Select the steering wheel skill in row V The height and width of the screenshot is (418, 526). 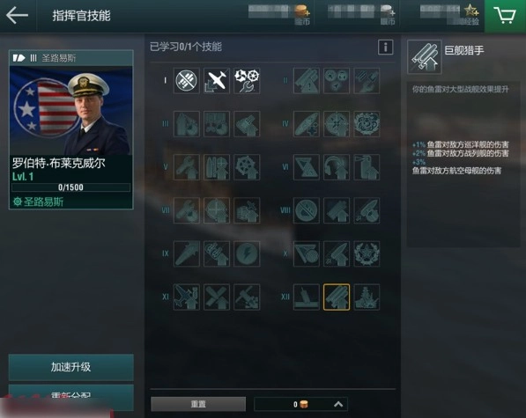(247, 167)
